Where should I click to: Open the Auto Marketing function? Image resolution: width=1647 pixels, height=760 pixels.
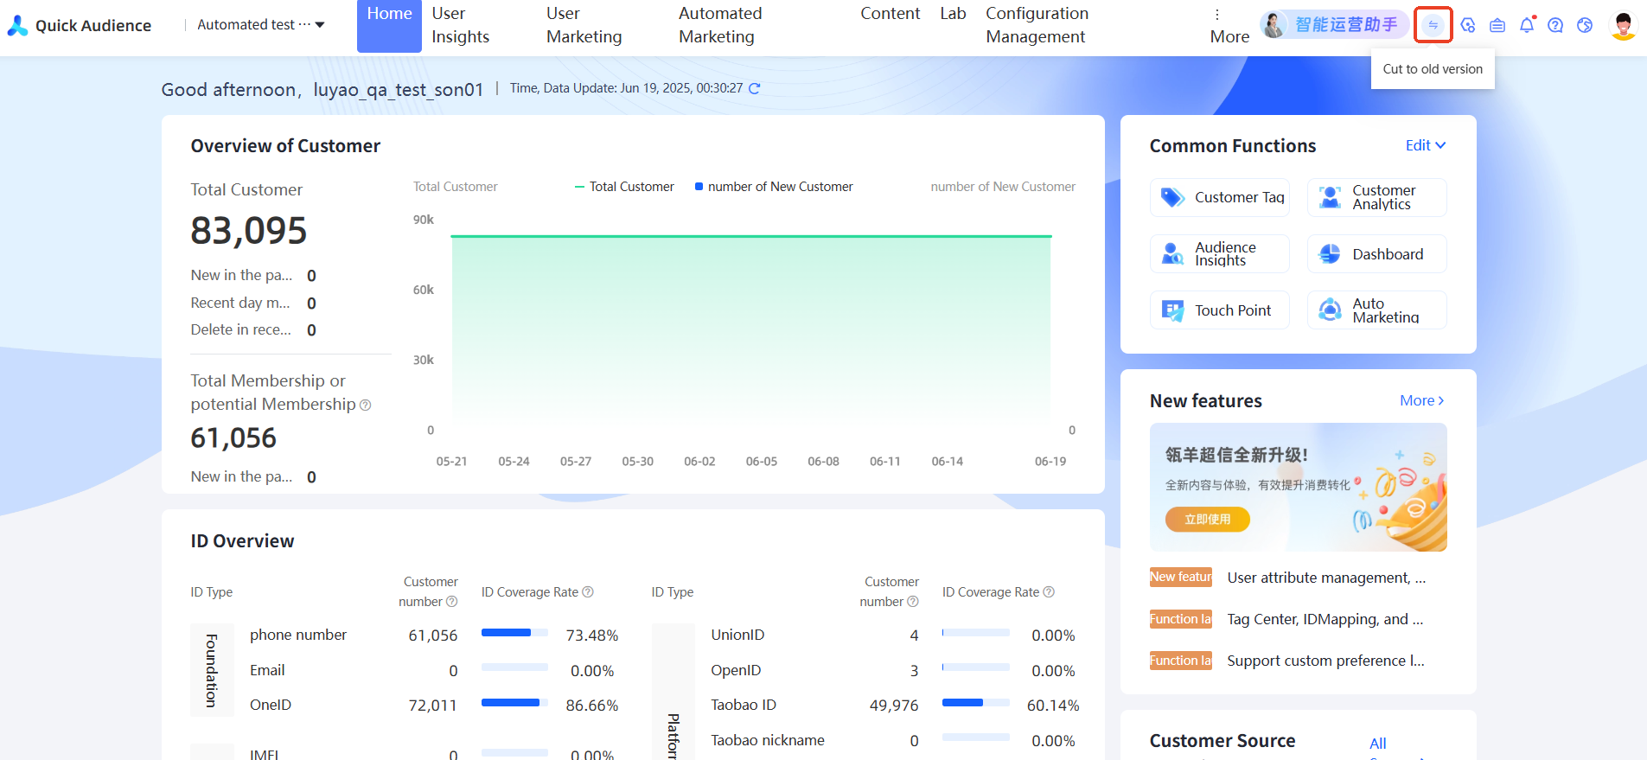pos(1377,310)
